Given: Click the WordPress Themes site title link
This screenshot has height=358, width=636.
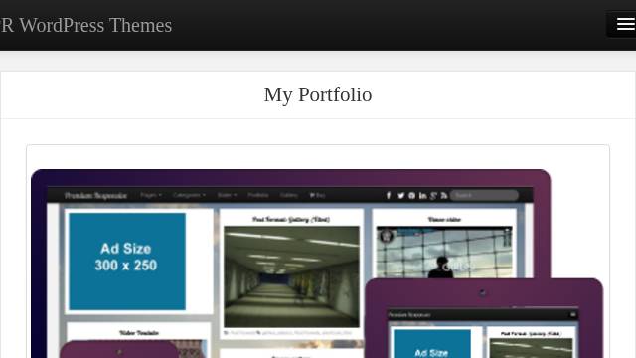Looking at the screenshot, I should (x=86, y=25).
